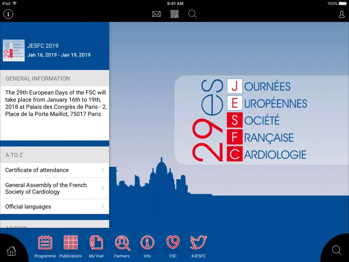349x262 pixels.
Task: Tap the General Information header
Action: pos(55,78)
